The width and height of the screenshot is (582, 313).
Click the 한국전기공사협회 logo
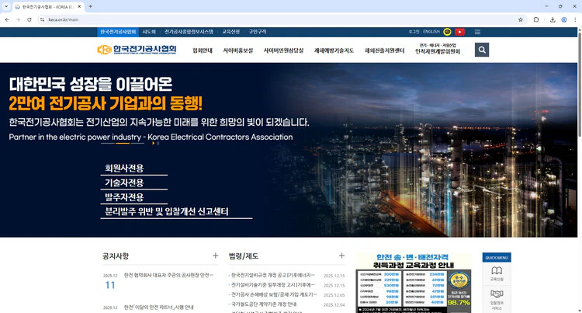click(137, 50)
